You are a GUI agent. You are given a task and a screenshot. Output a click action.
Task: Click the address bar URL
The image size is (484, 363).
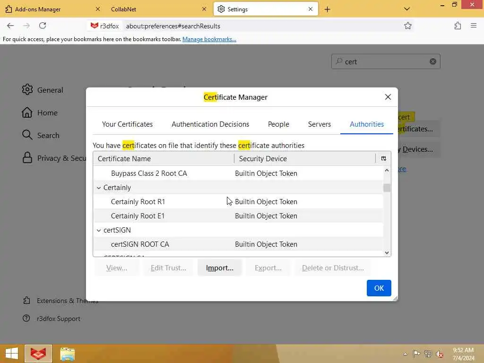pos(173,26)
